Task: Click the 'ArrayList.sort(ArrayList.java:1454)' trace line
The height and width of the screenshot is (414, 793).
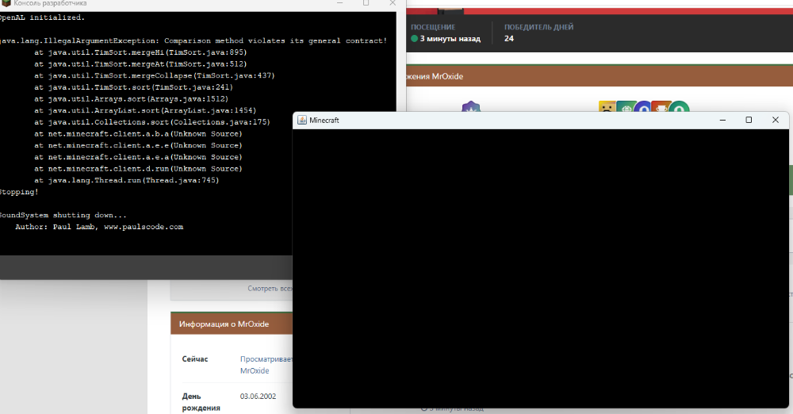Action: click(145, 110)
